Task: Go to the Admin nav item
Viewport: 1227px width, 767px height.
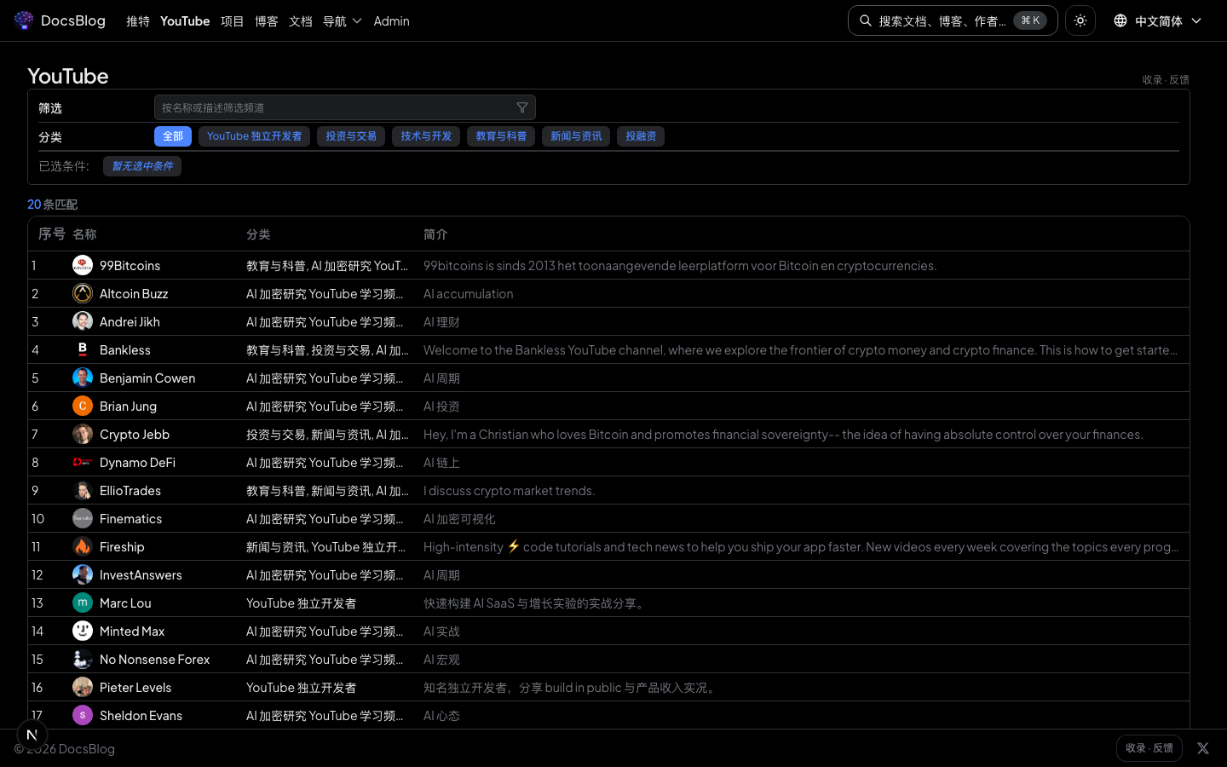Action: click(x=391, y=20)
